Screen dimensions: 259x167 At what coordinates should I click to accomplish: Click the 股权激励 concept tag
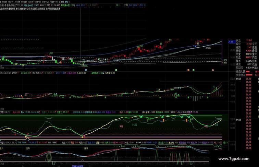[19, 9]
